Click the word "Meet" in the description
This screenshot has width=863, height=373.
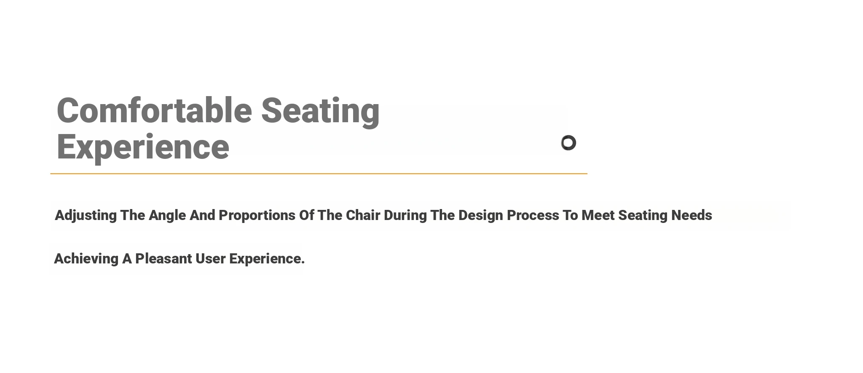[x=598, y=215]
